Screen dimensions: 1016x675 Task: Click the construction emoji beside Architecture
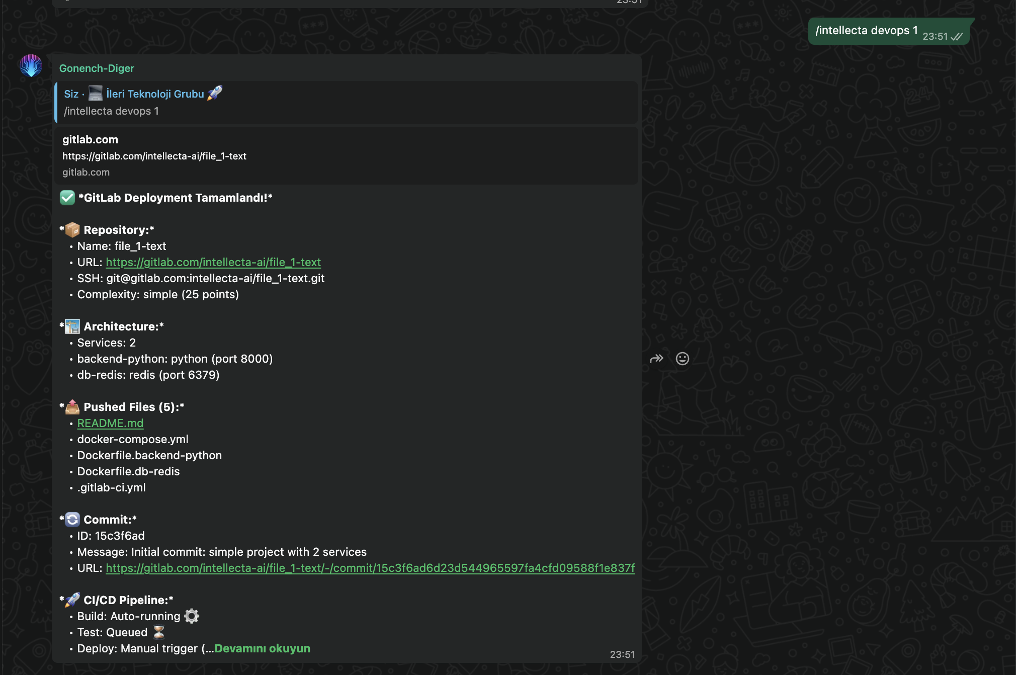pyautogui.click(x=72, y=326)
